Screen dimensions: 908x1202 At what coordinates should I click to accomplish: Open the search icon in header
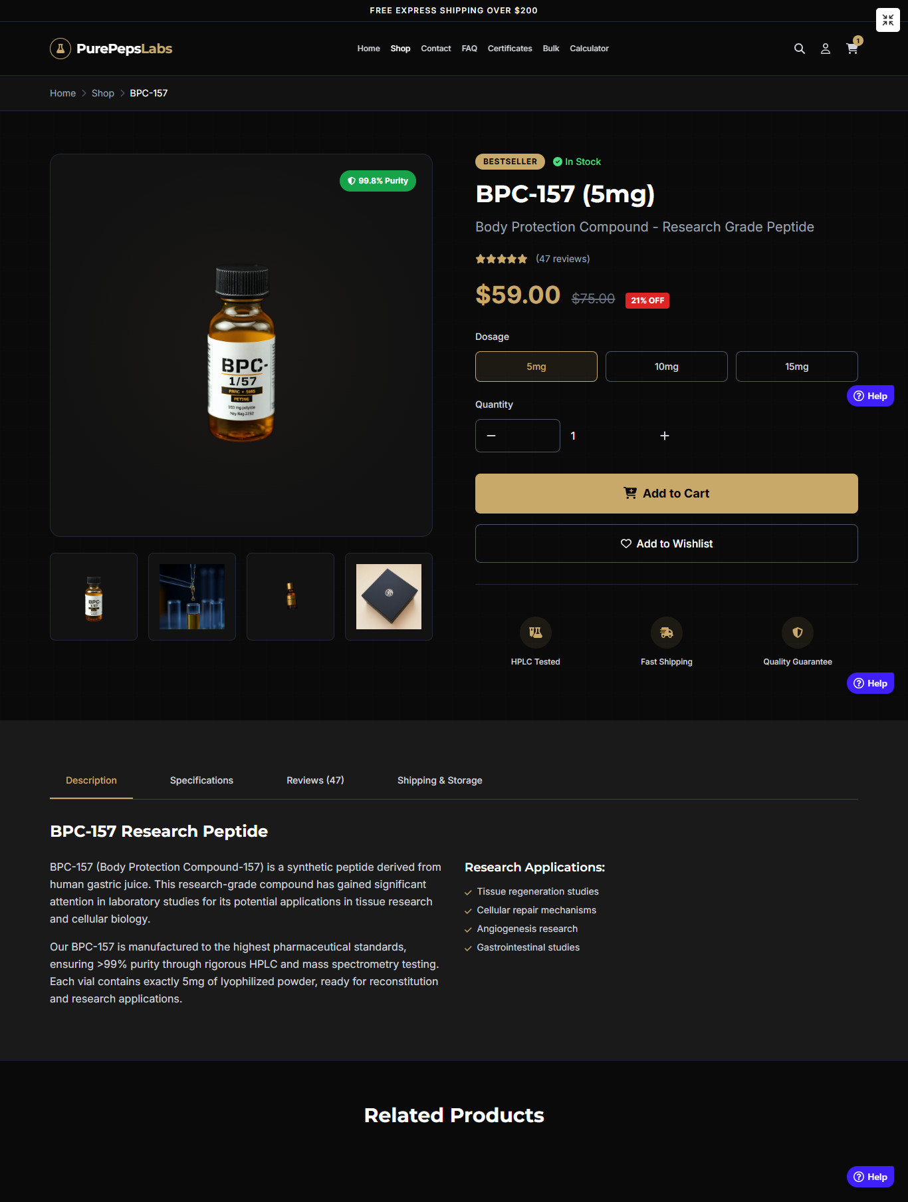click(800, 49)
